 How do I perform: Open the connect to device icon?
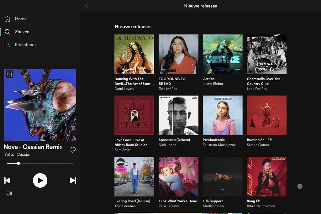point(9,193)
